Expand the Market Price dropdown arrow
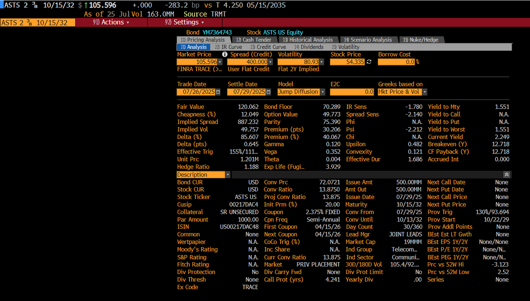This screenshot has width=530, height=301. click(220, 62)
